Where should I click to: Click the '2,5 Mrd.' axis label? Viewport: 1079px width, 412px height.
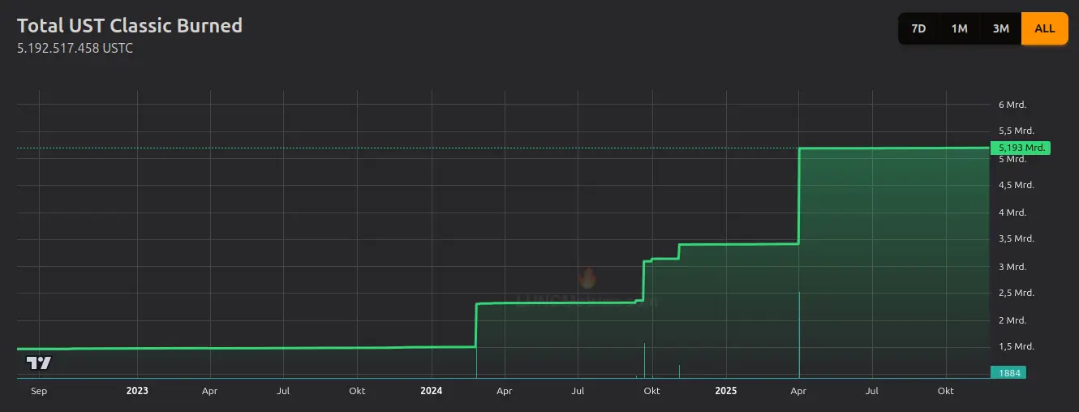point(1016,293)
